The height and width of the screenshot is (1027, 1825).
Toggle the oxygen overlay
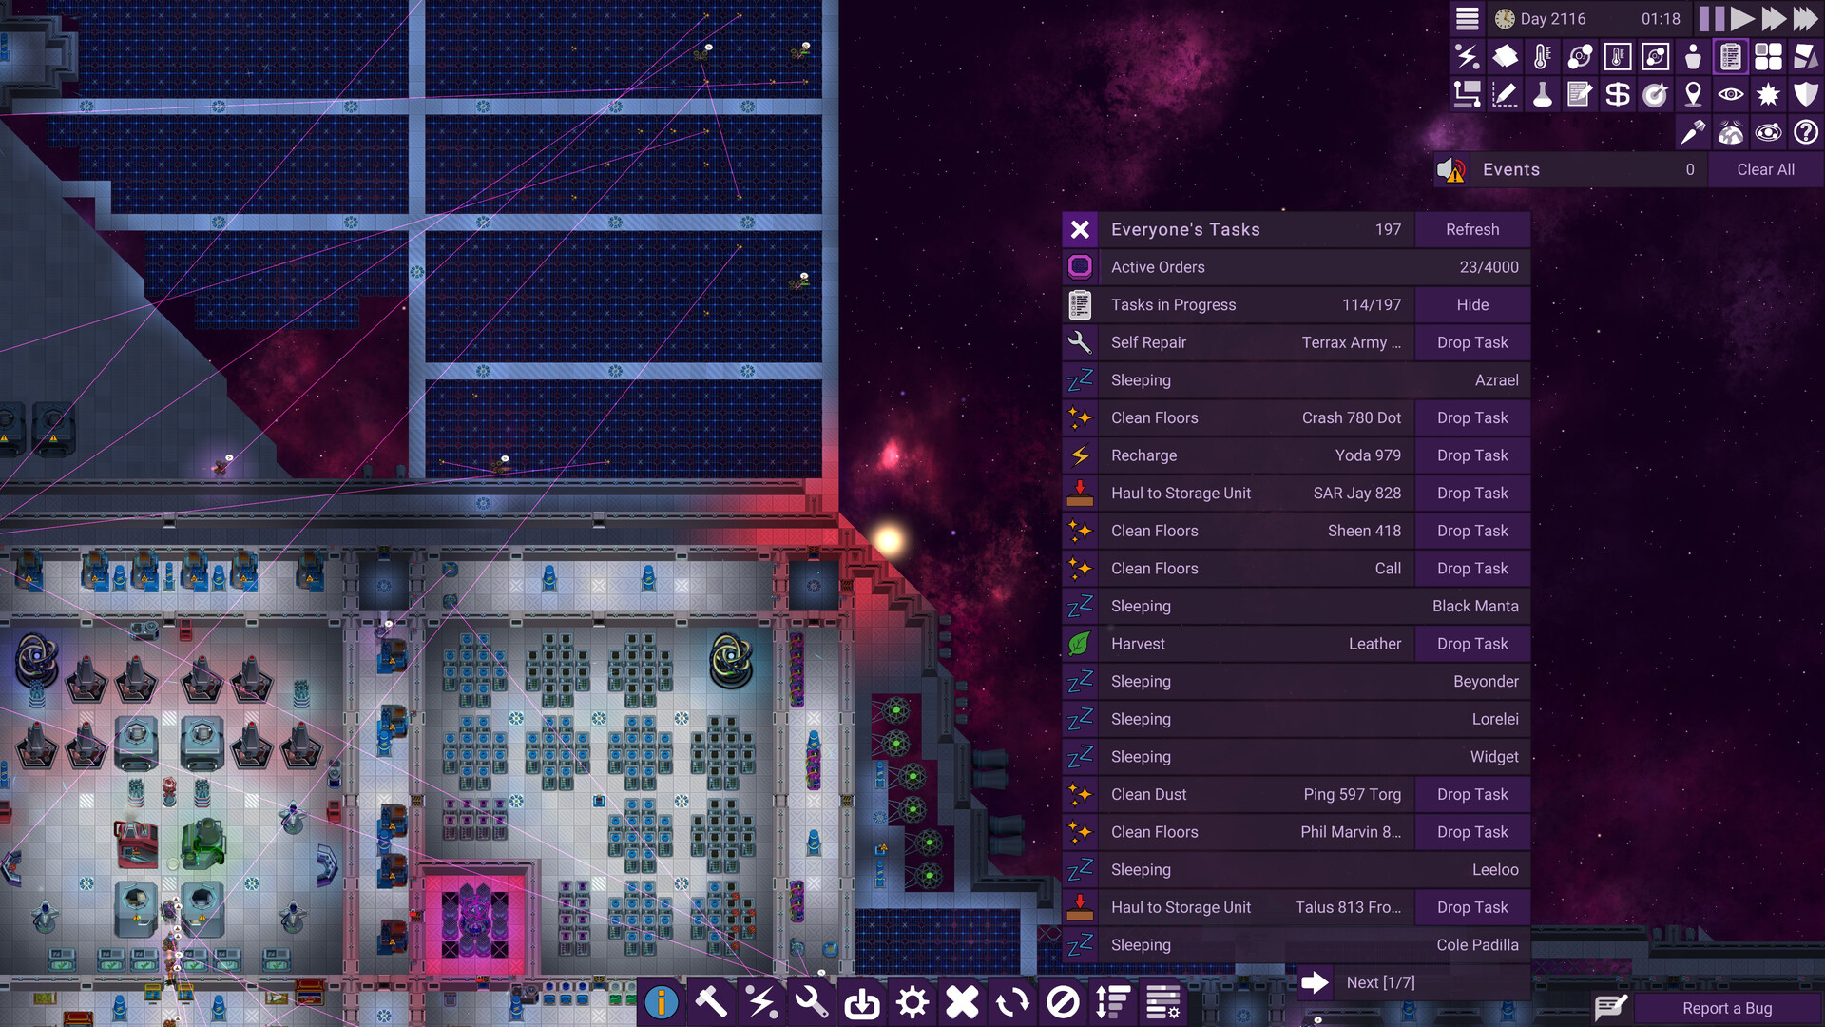click(x=1580, y=57)
